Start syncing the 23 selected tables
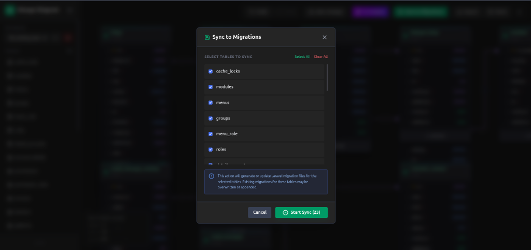Screen dimensions: 531x250 (301, 212)
